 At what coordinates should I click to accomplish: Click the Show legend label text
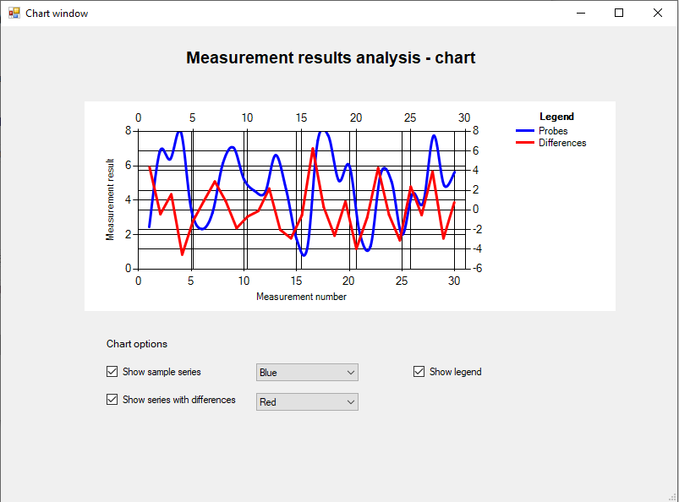pyautogui.click(x=455, y=372)
